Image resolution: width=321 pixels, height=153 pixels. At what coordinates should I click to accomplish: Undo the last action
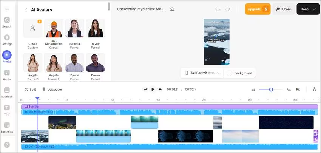click(x=218, y=9)
